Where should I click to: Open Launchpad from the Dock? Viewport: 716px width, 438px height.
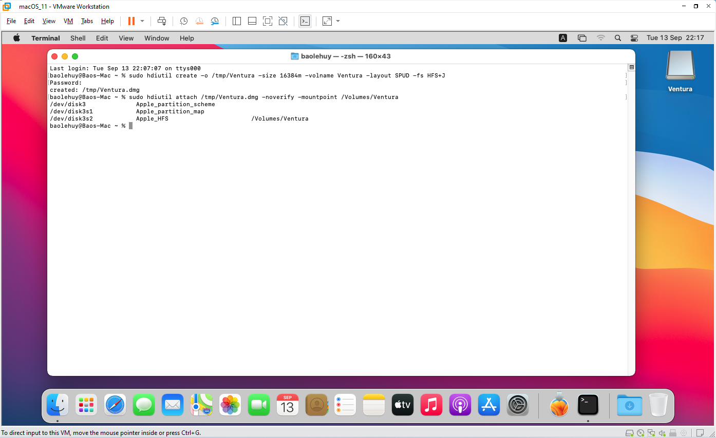click(x=86, y=405)
